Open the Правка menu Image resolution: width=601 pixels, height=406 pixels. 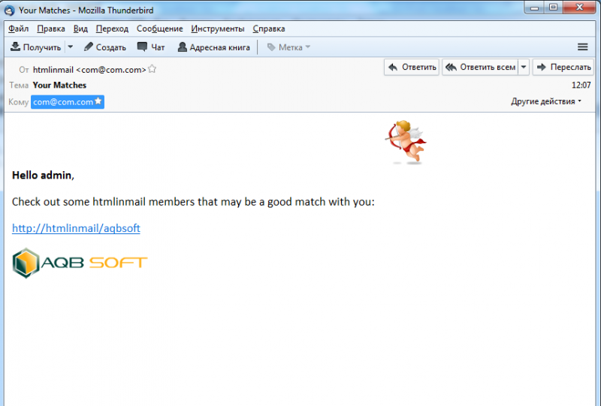(51, 29)
